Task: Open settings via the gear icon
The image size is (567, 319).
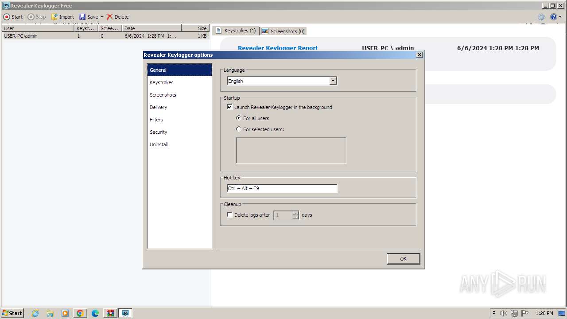Action: pyautogui.click(x=541, y=17)
